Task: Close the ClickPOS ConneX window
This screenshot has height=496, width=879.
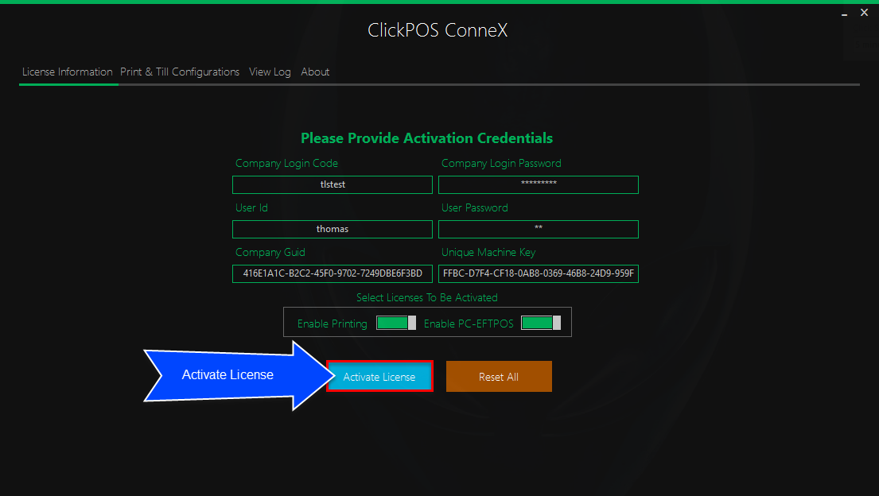Action: click(x=865, y=13)
